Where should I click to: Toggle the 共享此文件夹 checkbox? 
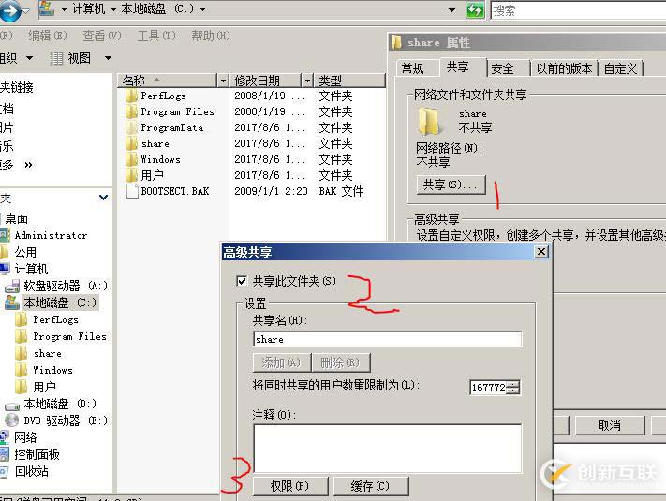[242, 281]
